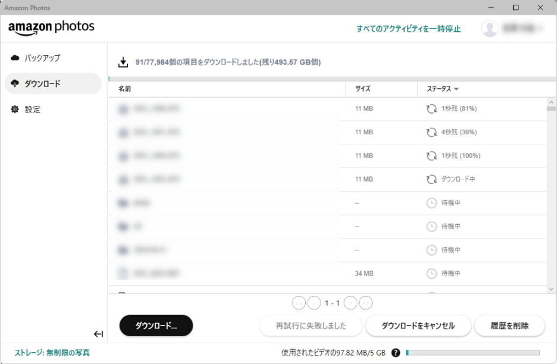Click すべてのアクティビティを一時停止 link
This screenshot has height=364, width=557.
[408, 28]
